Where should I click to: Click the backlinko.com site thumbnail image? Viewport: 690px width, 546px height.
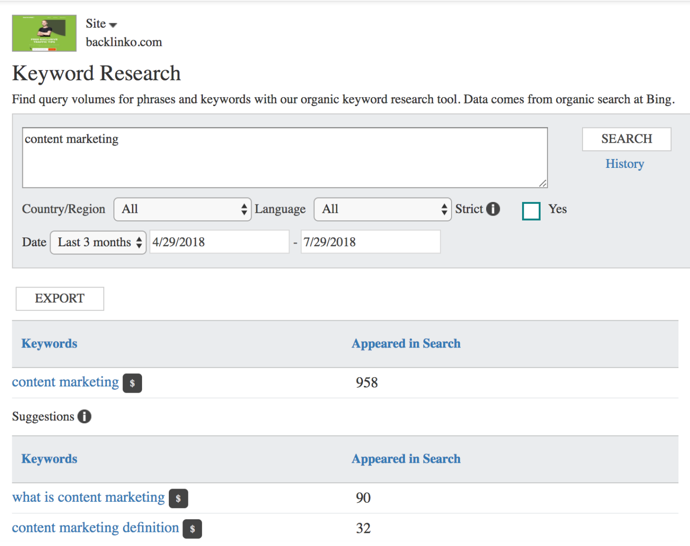(44, 33)
